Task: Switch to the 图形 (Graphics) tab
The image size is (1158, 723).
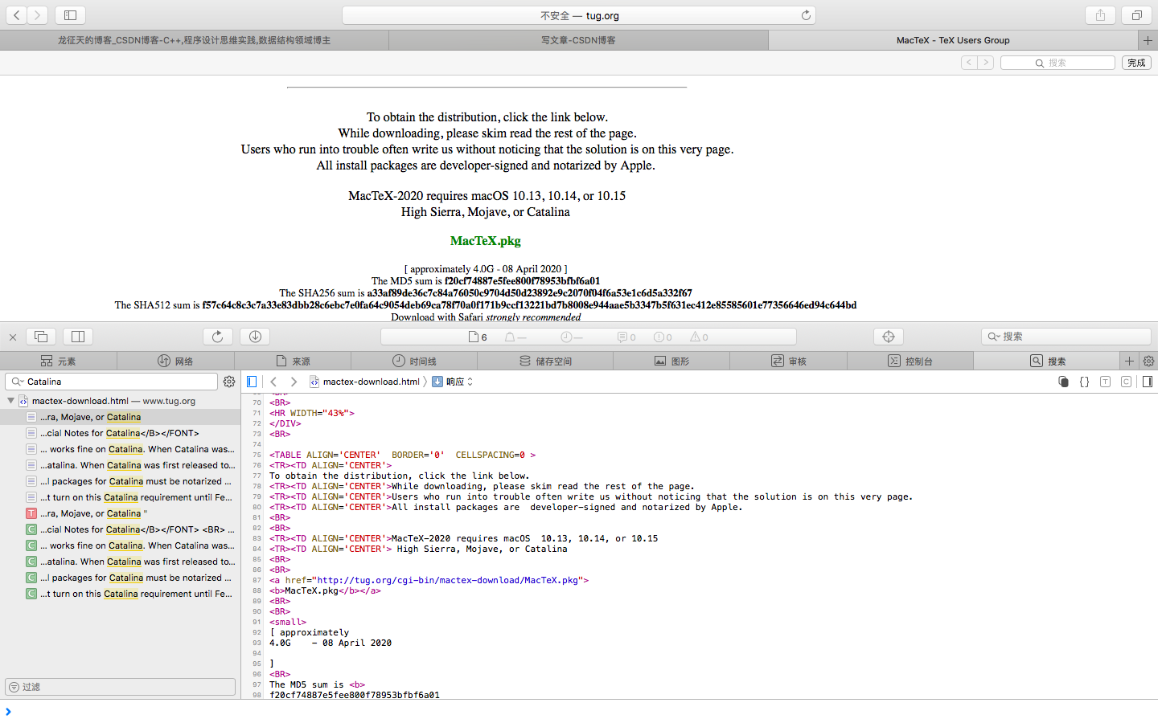Action: (x=671, y=361)
